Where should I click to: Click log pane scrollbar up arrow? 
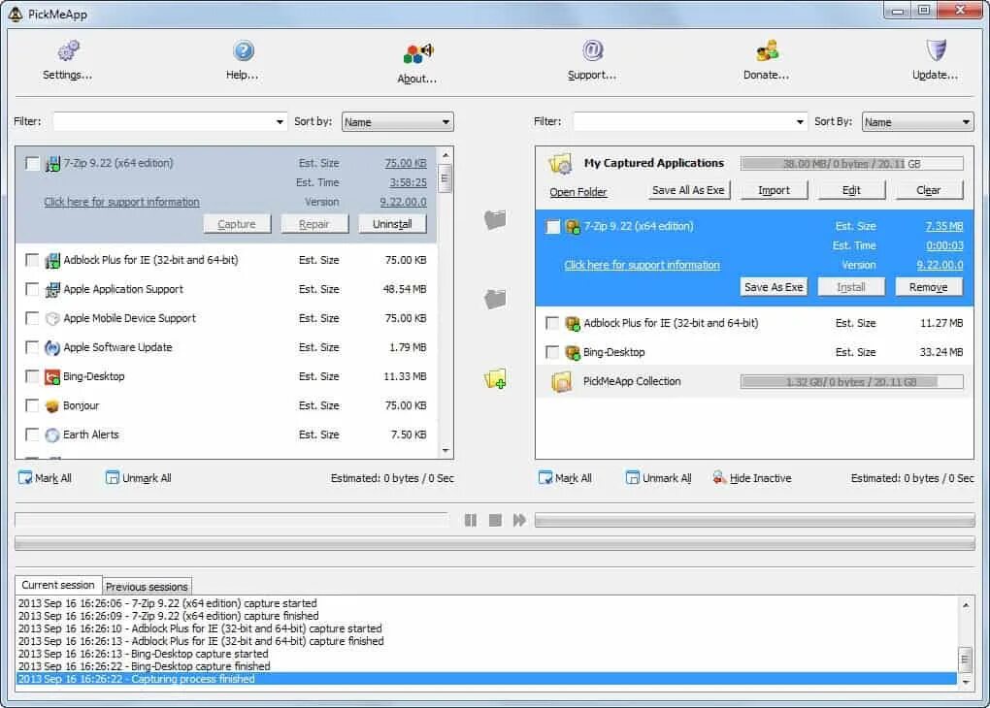point(966,605)
